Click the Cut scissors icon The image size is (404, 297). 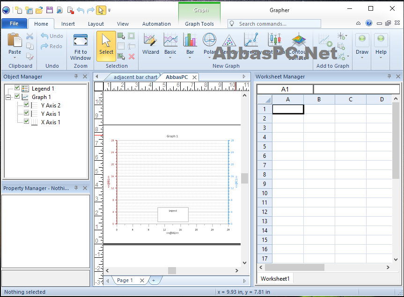pyautogui.click(x=30, y=36)
